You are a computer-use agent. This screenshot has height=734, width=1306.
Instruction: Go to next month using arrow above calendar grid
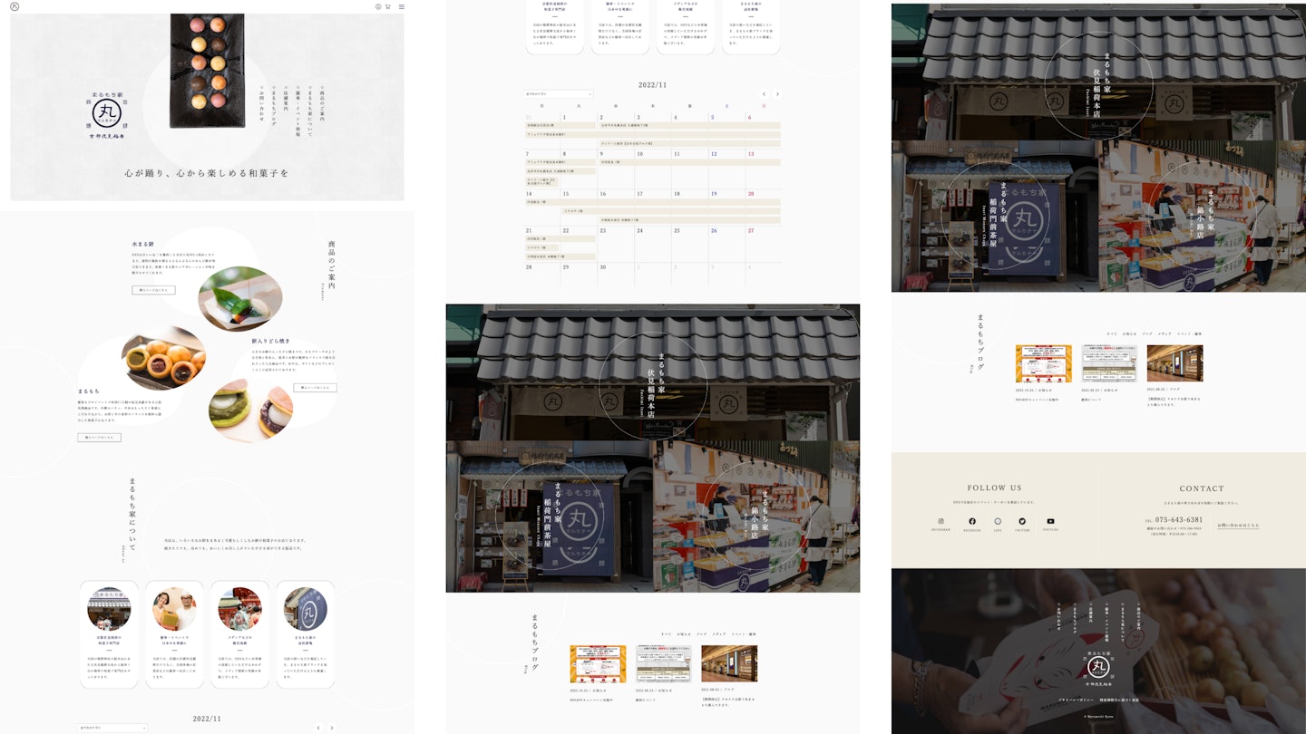coord(777,94)
